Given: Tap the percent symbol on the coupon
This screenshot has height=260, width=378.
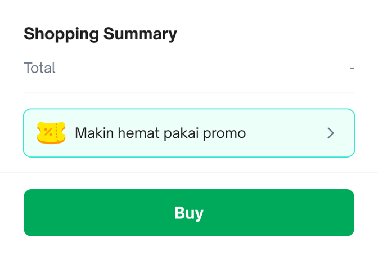Looking at the screenshot, I should (x=48, y=132).
